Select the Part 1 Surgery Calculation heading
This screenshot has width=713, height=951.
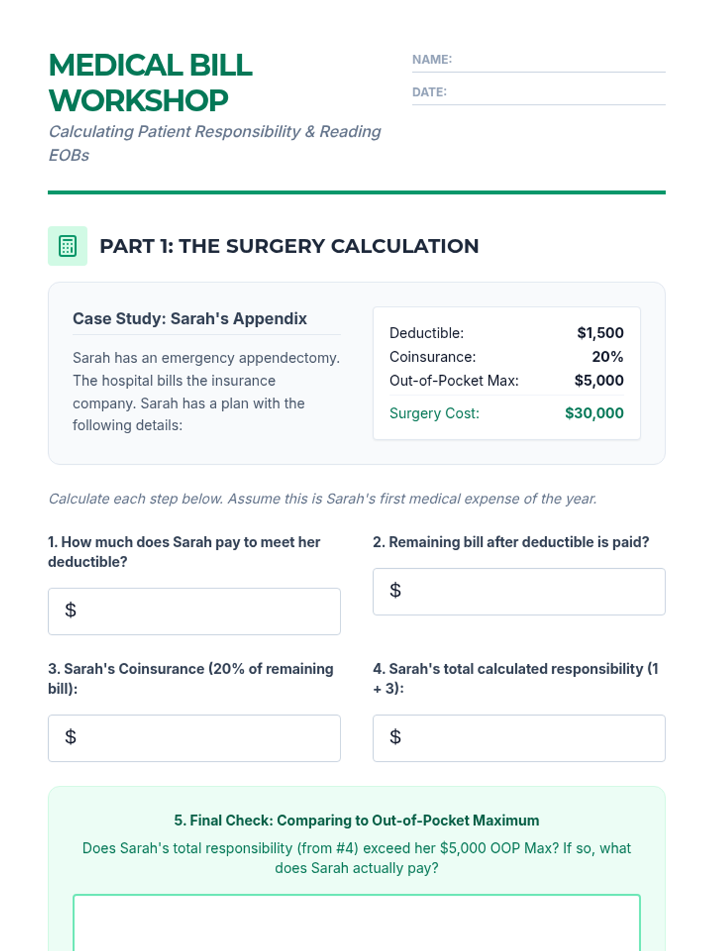[x=289, y=246]
